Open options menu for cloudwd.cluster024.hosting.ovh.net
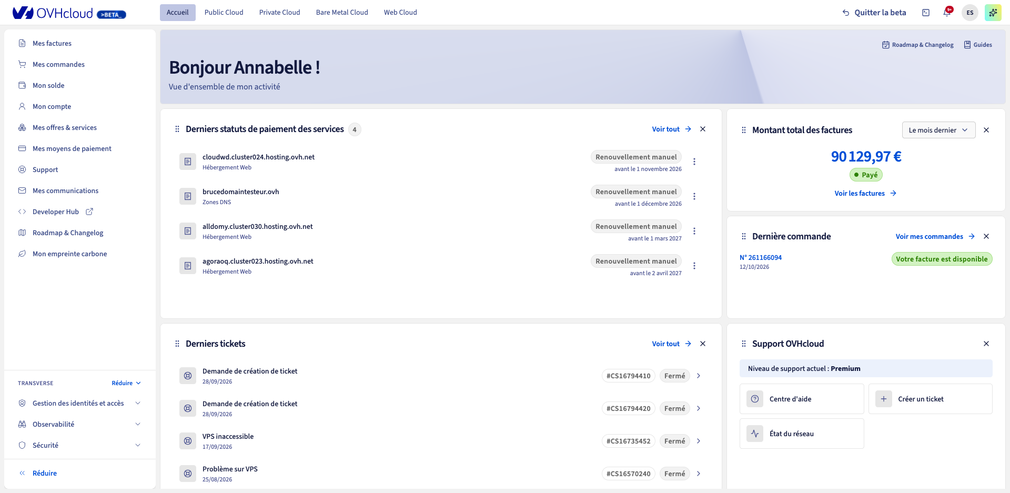1010x493 pixels. [x=694, y=162]
